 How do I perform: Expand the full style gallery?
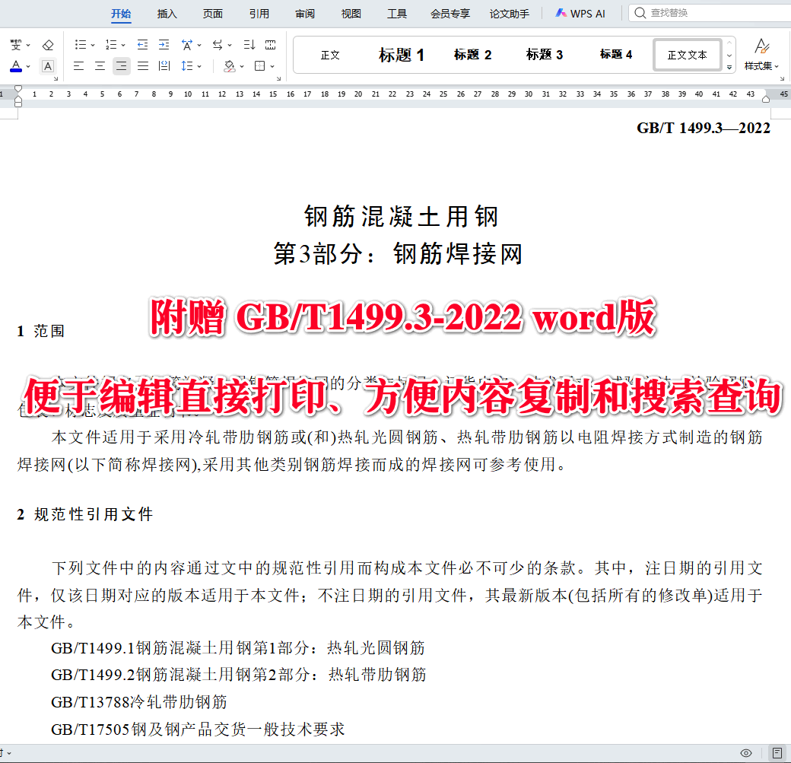tap(729, 67)
